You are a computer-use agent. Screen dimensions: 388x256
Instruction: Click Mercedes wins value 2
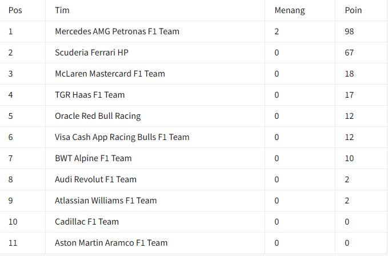click(x=277, y=31)
